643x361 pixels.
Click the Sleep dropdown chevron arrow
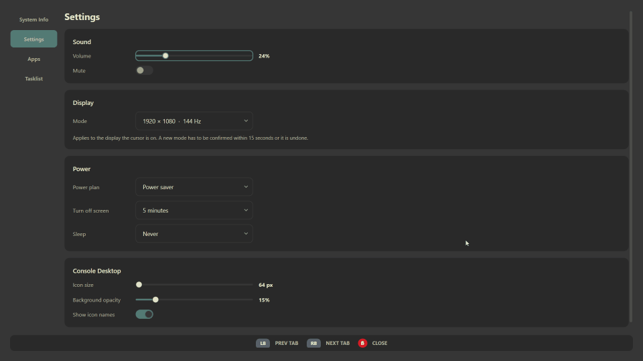[x=246, y=233]
